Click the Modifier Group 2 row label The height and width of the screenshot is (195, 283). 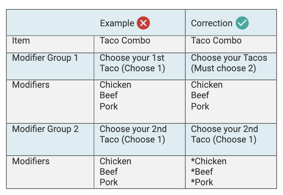(x=45, y=129)
